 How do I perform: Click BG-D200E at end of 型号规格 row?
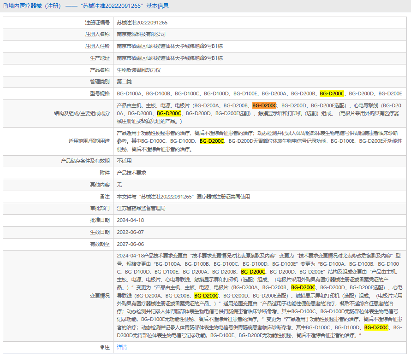tap(390, 93)
